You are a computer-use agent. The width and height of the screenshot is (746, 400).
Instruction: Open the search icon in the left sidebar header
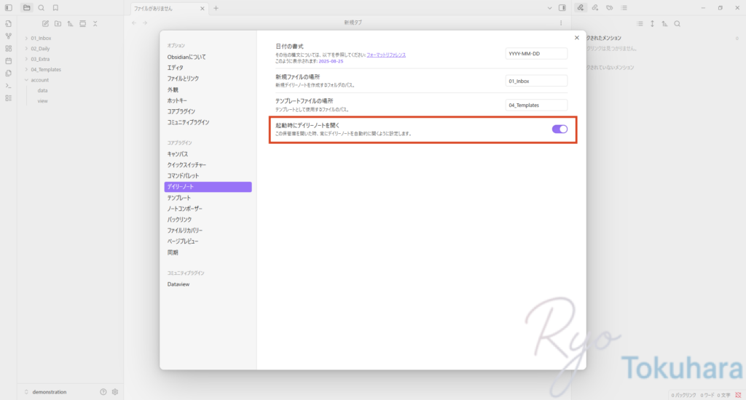click(x=41, y=7)
